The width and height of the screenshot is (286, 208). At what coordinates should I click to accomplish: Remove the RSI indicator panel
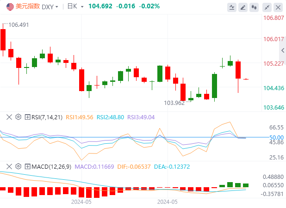[x=9, y=117]
